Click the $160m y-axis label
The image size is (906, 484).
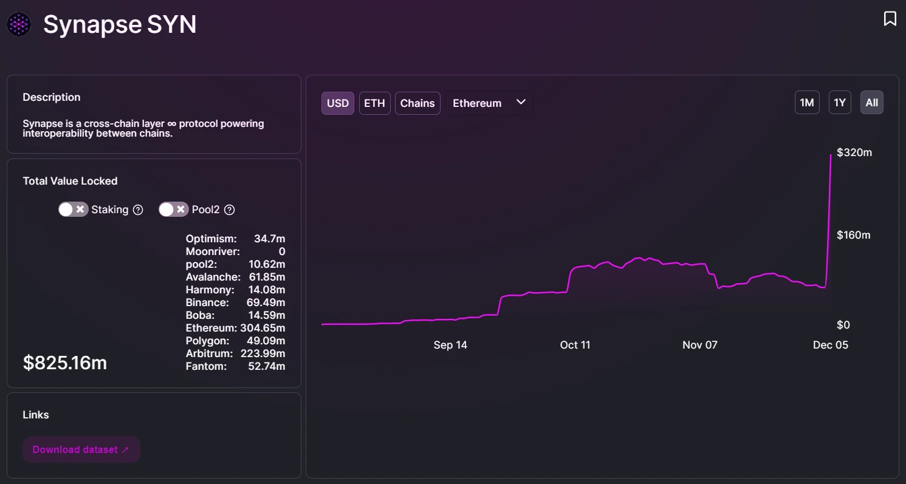click(854, 235)
